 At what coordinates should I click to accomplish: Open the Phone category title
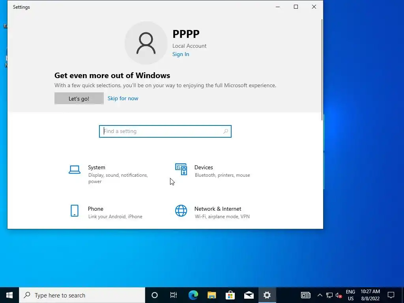coord(95,209)
